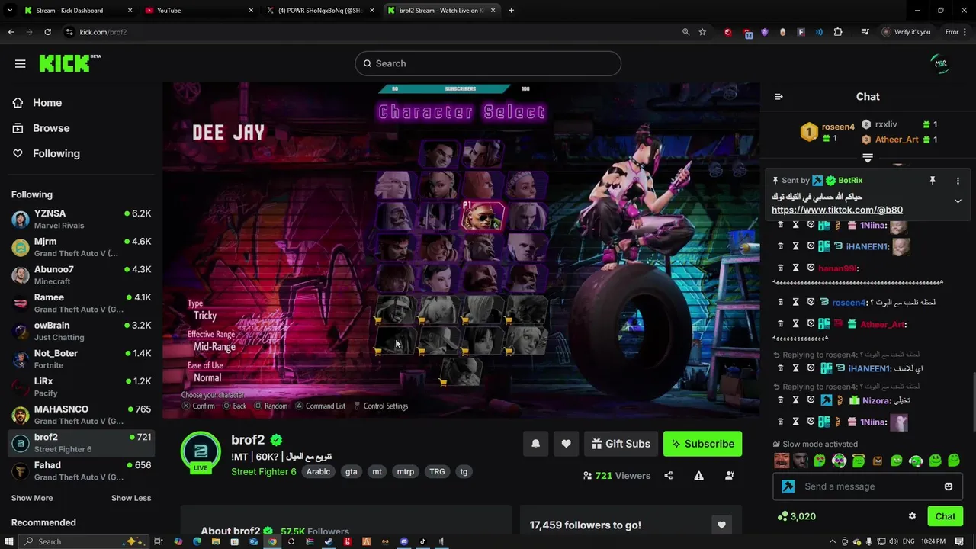Open the user profile avatar menu
The height and width of the screenshot is (549, 976).
tap(941, 64)
